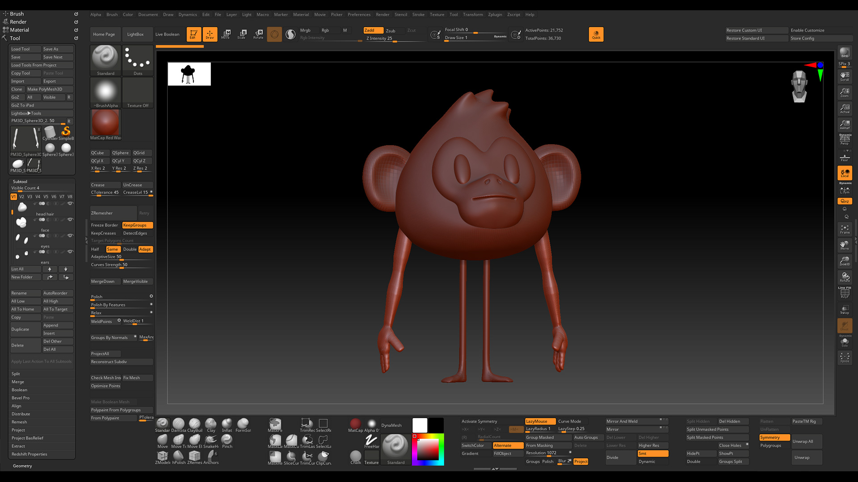Open the Stroke menu
The width and height of the screenshot is (858, 482).
tap(418, 14)
